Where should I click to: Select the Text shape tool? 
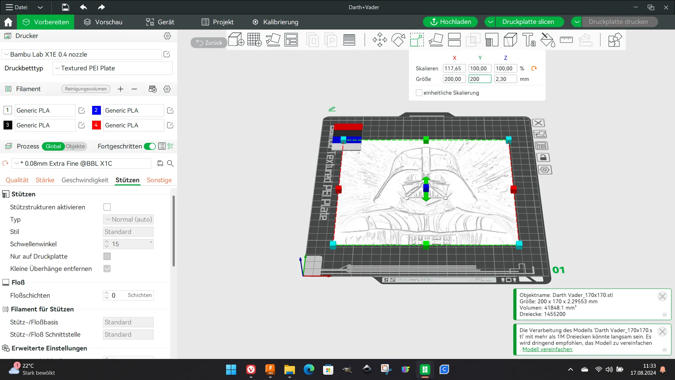(x=529, y=40)
